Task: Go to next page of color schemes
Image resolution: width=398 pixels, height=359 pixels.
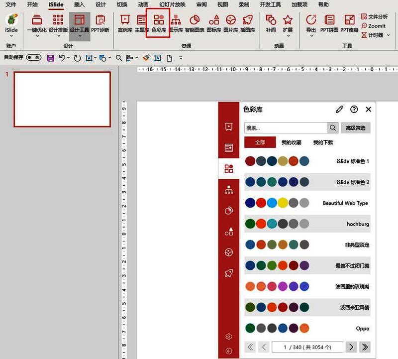Action: tap(351, 347)
